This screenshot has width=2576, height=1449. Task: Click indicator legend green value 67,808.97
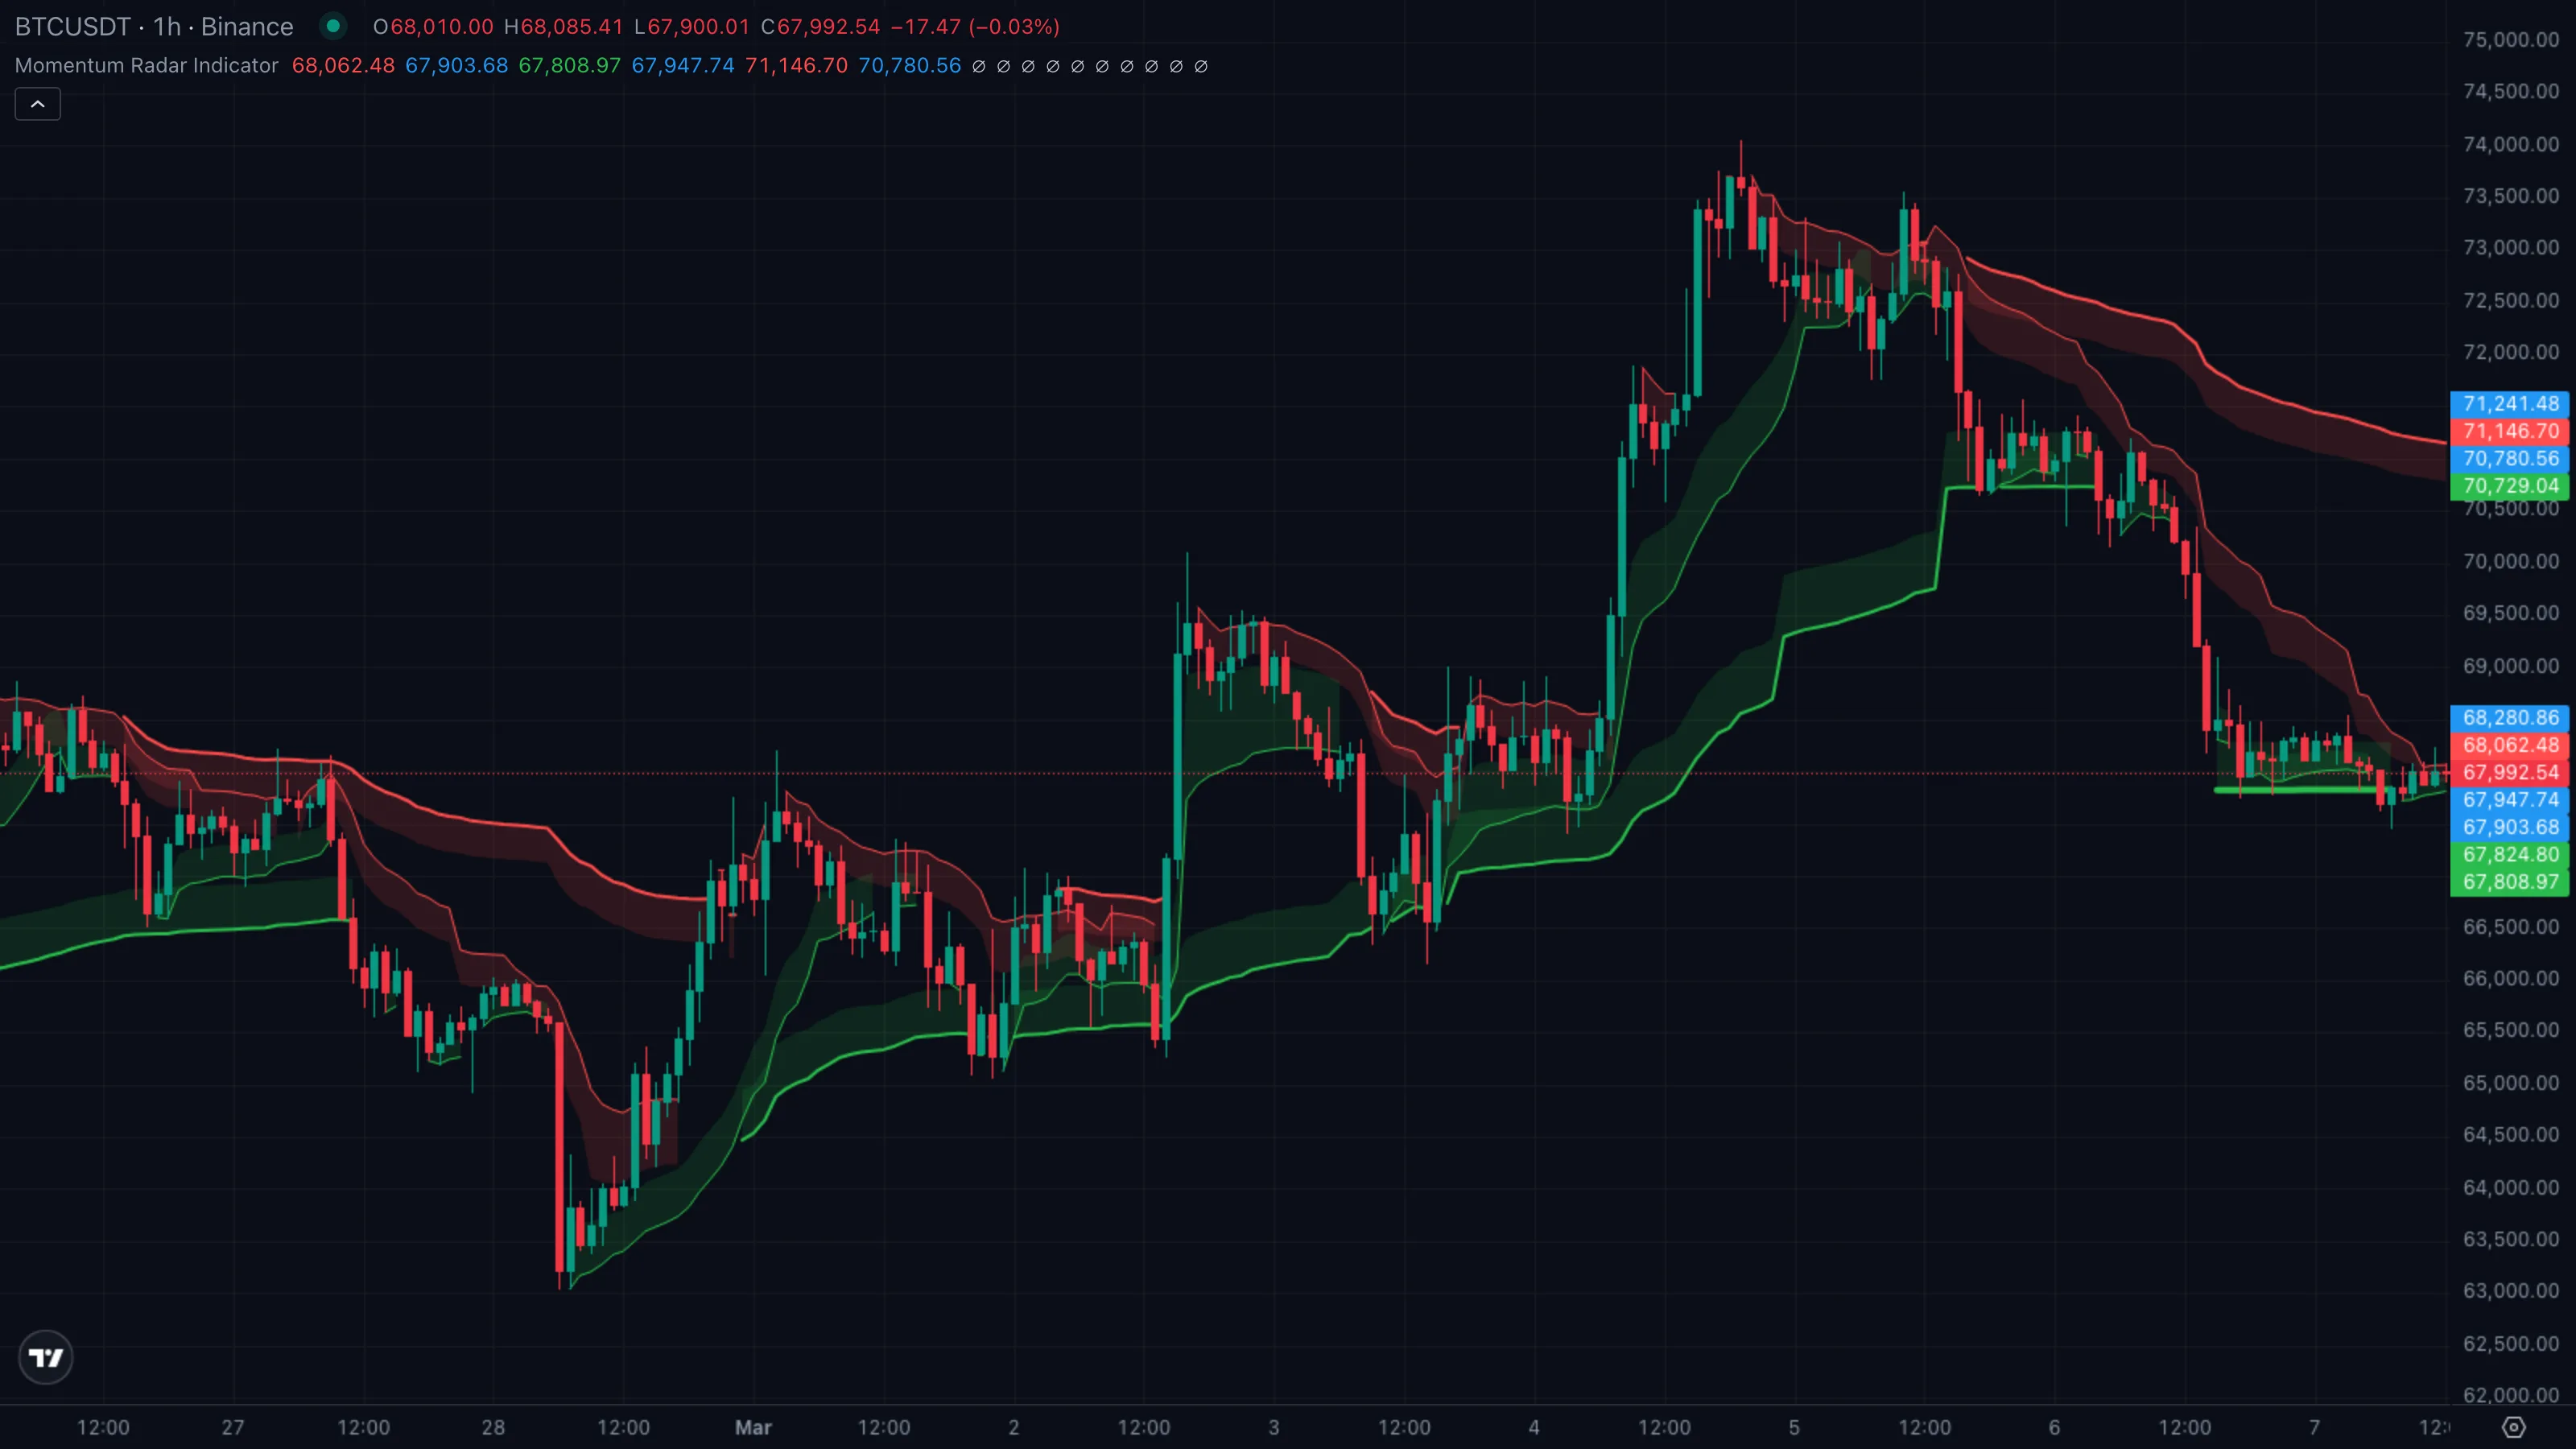pyautogui.click(x=569, y=66)
